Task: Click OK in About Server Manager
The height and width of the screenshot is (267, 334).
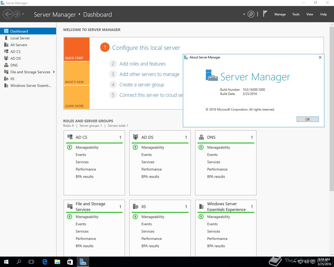Action: click(308, 119)
